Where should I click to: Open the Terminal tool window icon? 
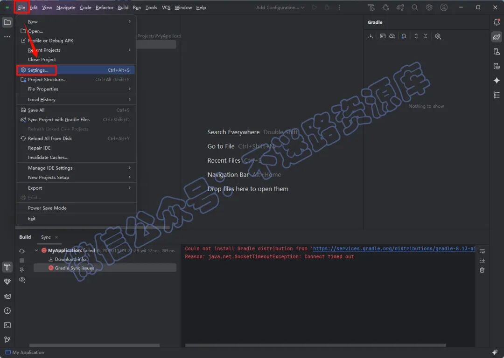point(7,325)
